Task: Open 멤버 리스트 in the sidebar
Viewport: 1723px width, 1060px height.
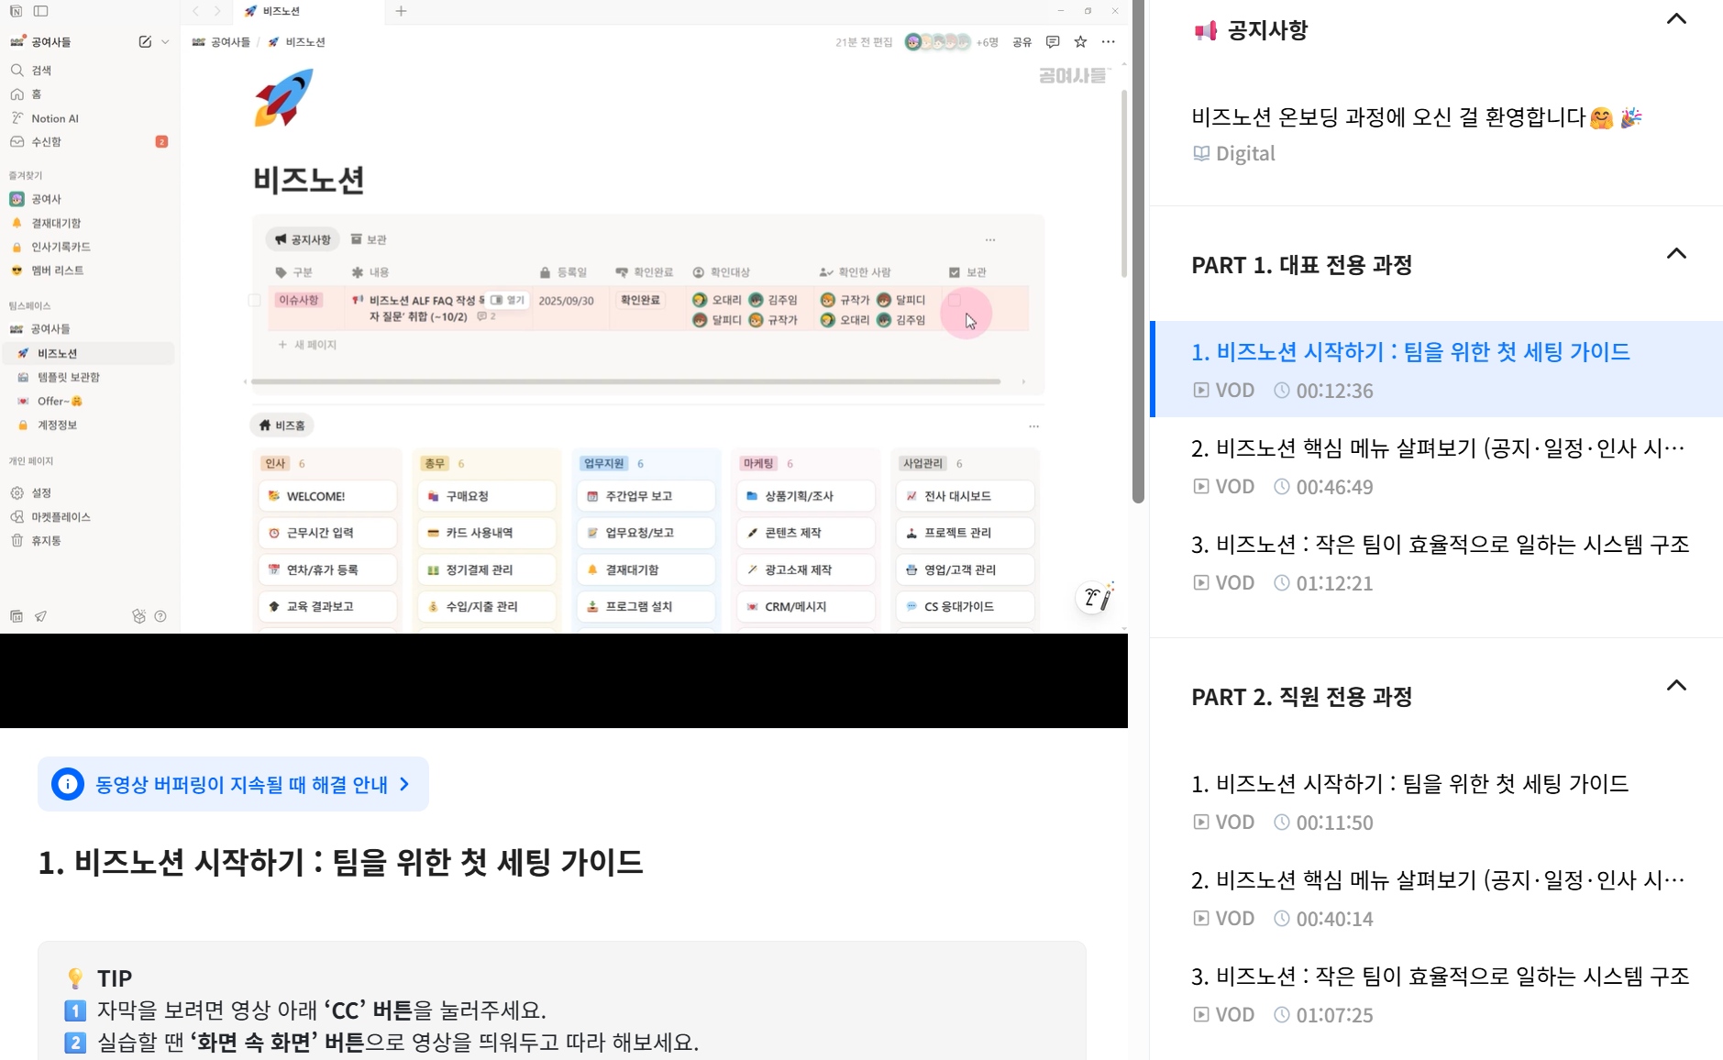Action: [90, 271]
